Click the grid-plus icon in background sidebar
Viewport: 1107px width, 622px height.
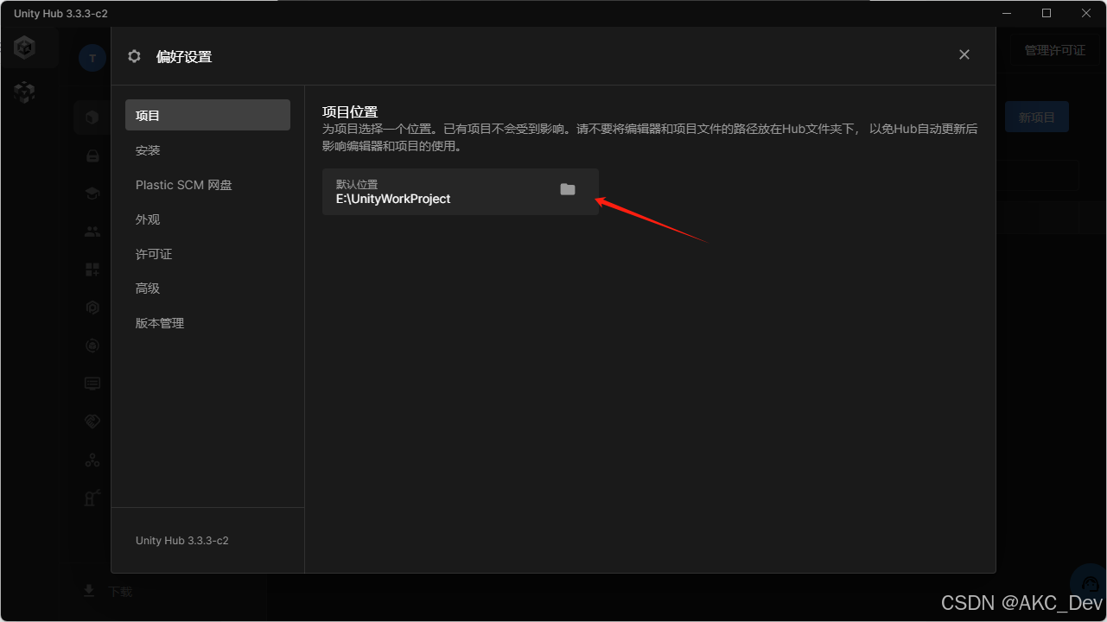tap(92, 270)
